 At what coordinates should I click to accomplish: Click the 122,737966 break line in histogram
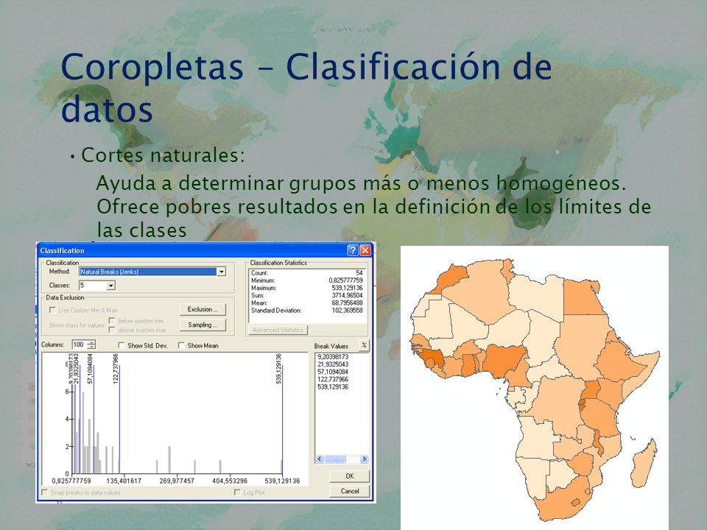[119, 419]
